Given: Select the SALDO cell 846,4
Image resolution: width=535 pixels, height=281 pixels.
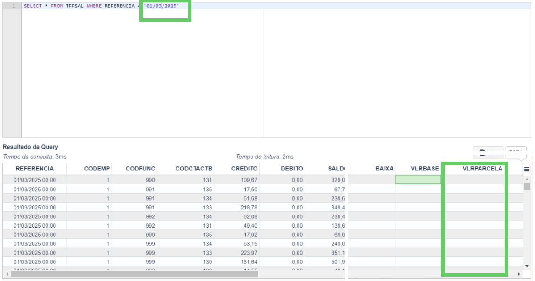Looking at the screenshot, I should [325, 208].
